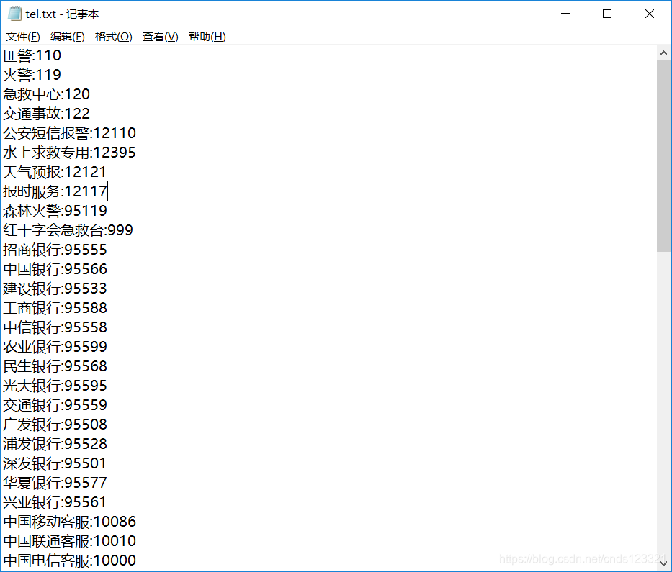The image size is (672, 572).
Task: Click the line 报时服务:12117
Action: (x=55, y=191)
